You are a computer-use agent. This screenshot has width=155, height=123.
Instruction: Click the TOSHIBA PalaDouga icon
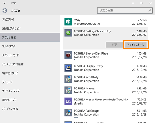68,113
